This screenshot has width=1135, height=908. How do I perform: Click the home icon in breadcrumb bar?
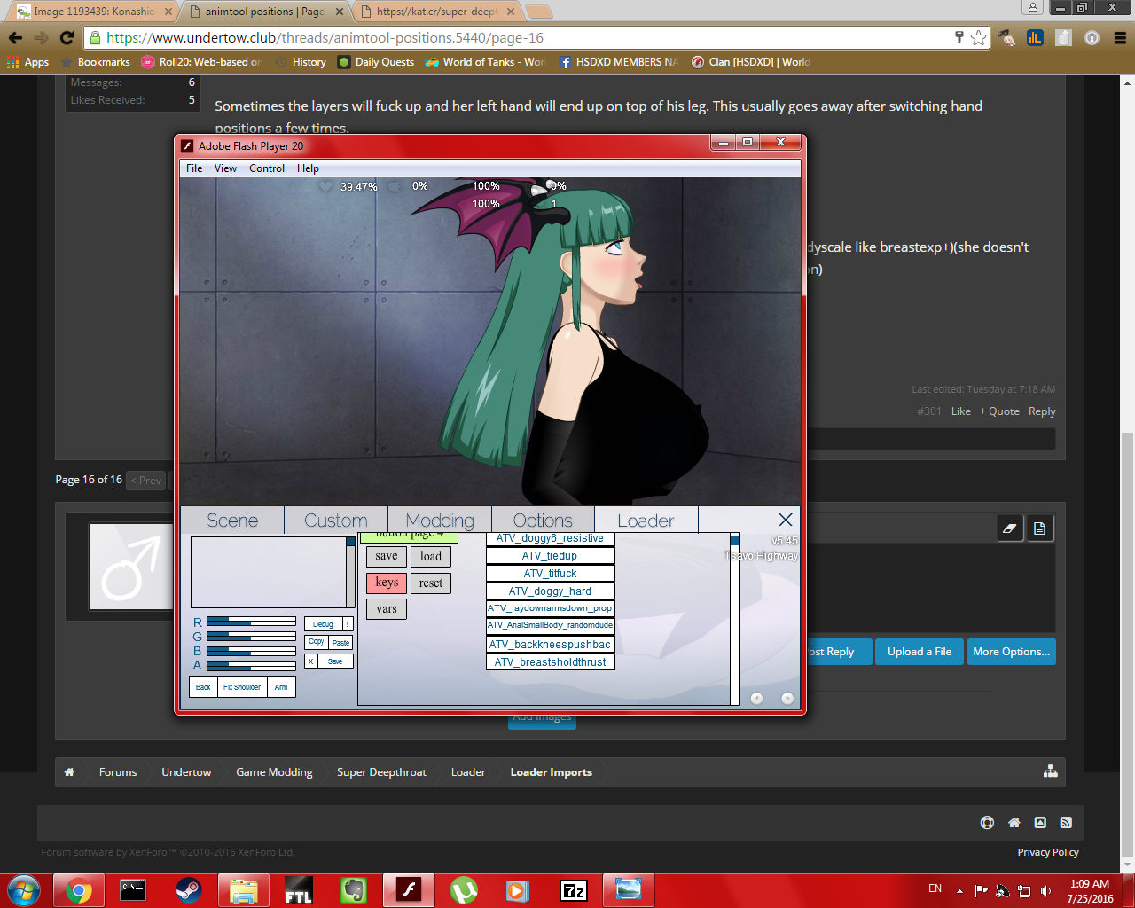pos(69,772)
